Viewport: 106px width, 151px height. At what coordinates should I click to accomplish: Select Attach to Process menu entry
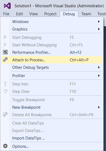pos(52,60)
